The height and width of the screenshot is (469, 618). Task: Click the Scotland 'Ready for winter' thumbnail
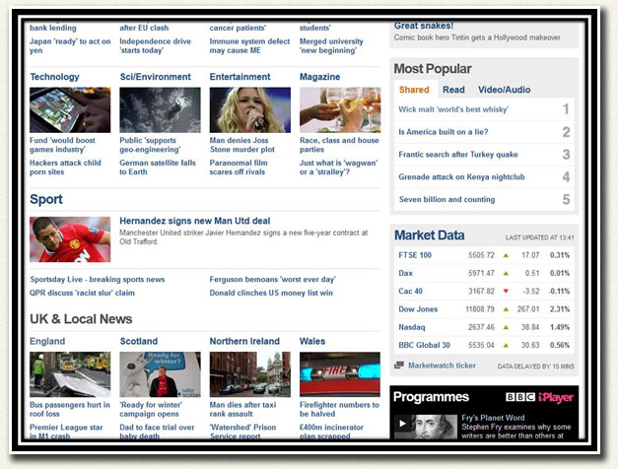point(160,374)
